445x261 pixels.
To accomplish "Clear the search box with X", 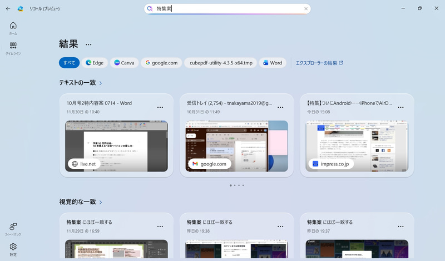I will [306, 9].
